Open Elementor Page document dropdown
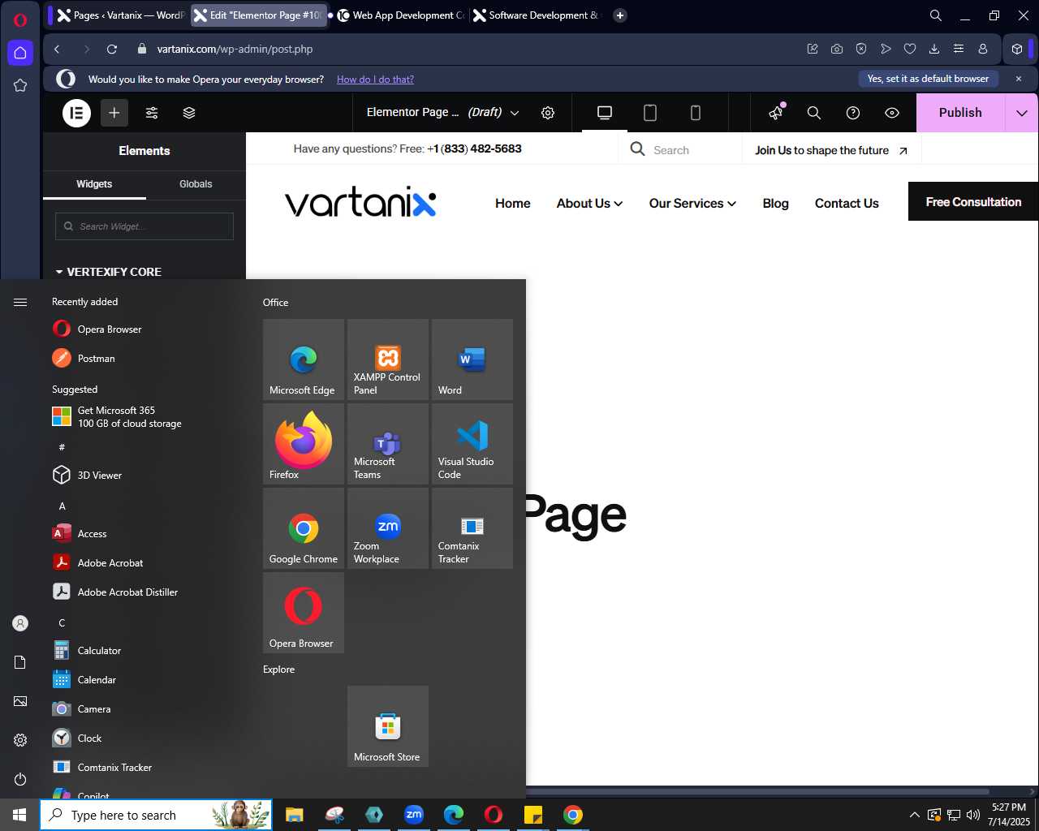Screen dimensions: 1039x831 [x=443, y=112]
